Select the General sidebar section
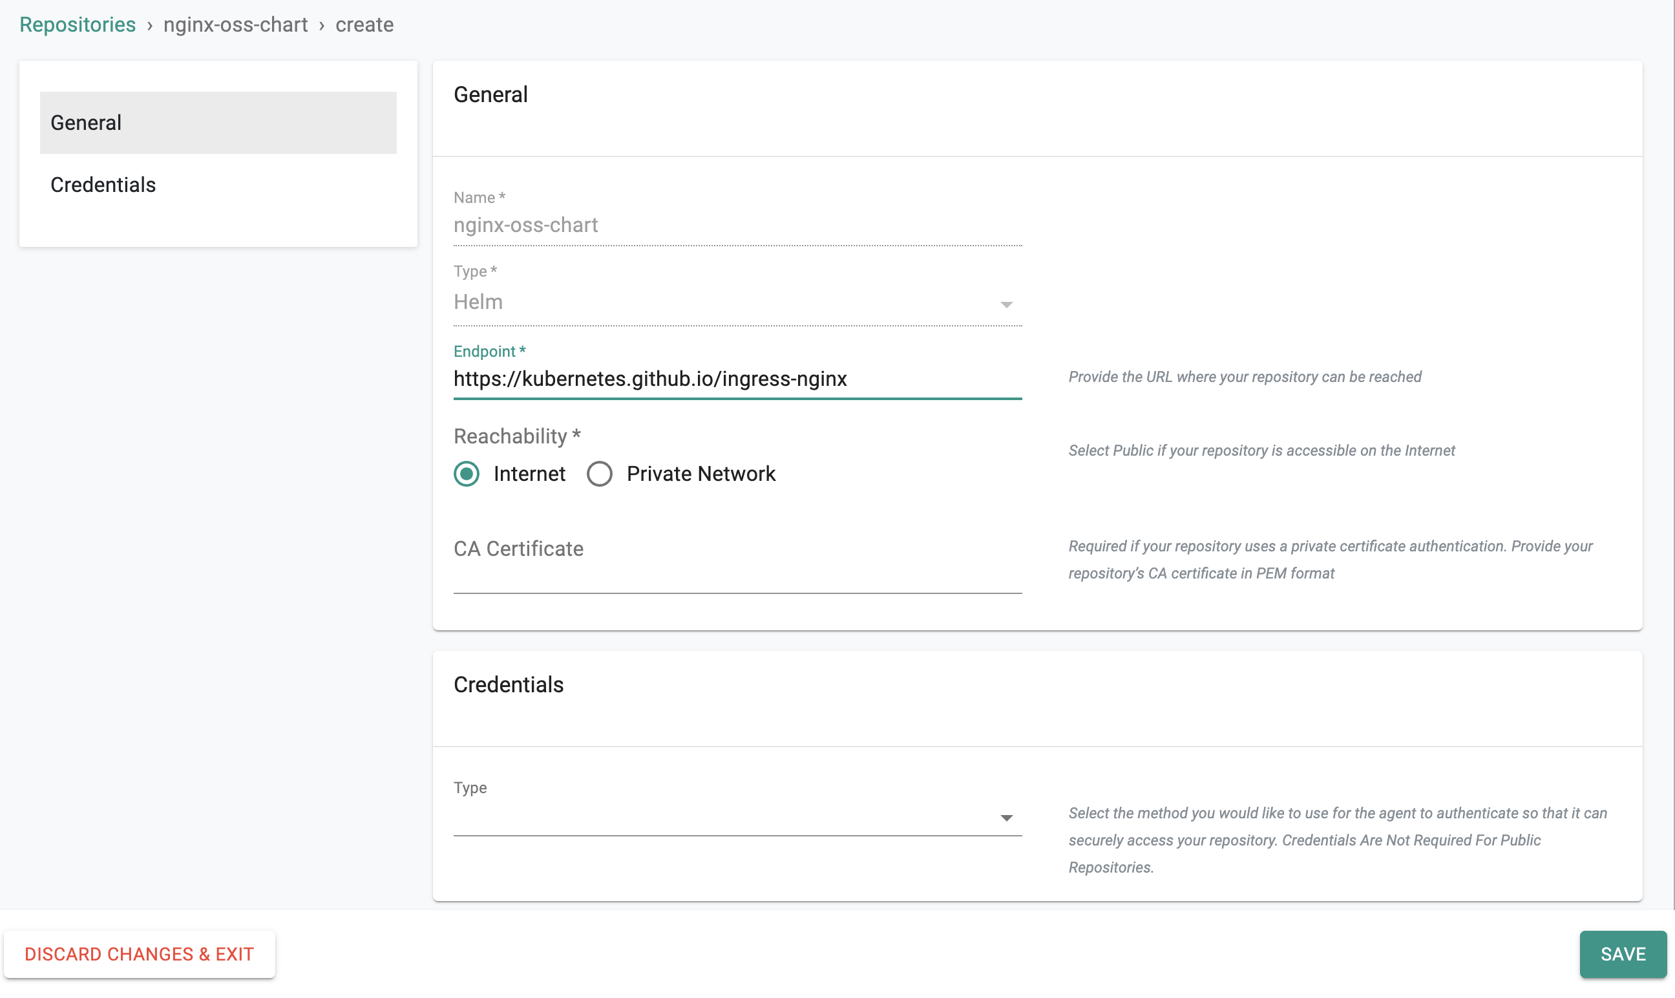 (217, 122)
